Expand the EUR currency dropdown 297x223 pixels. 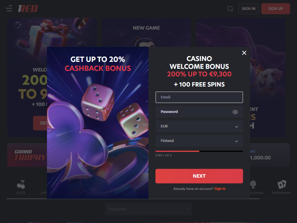click(199, 126)
